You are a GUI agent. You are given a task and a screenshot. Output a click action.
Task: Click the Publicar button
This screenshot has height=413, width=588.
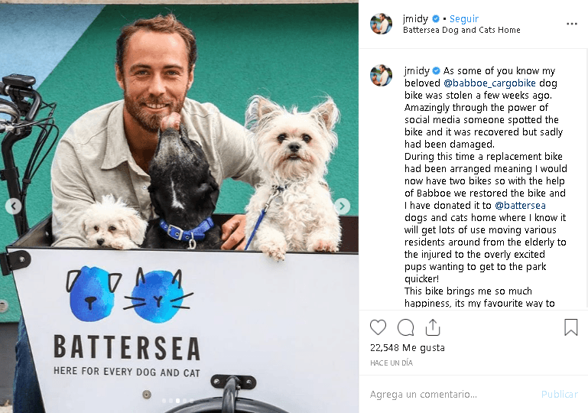coord(559,394)
